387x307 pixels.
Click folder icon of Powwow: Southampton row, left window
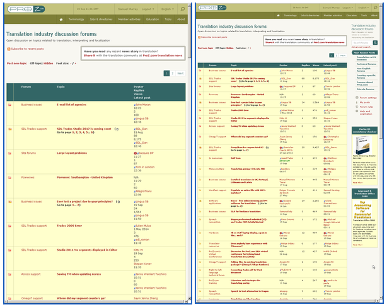[10, 178]
